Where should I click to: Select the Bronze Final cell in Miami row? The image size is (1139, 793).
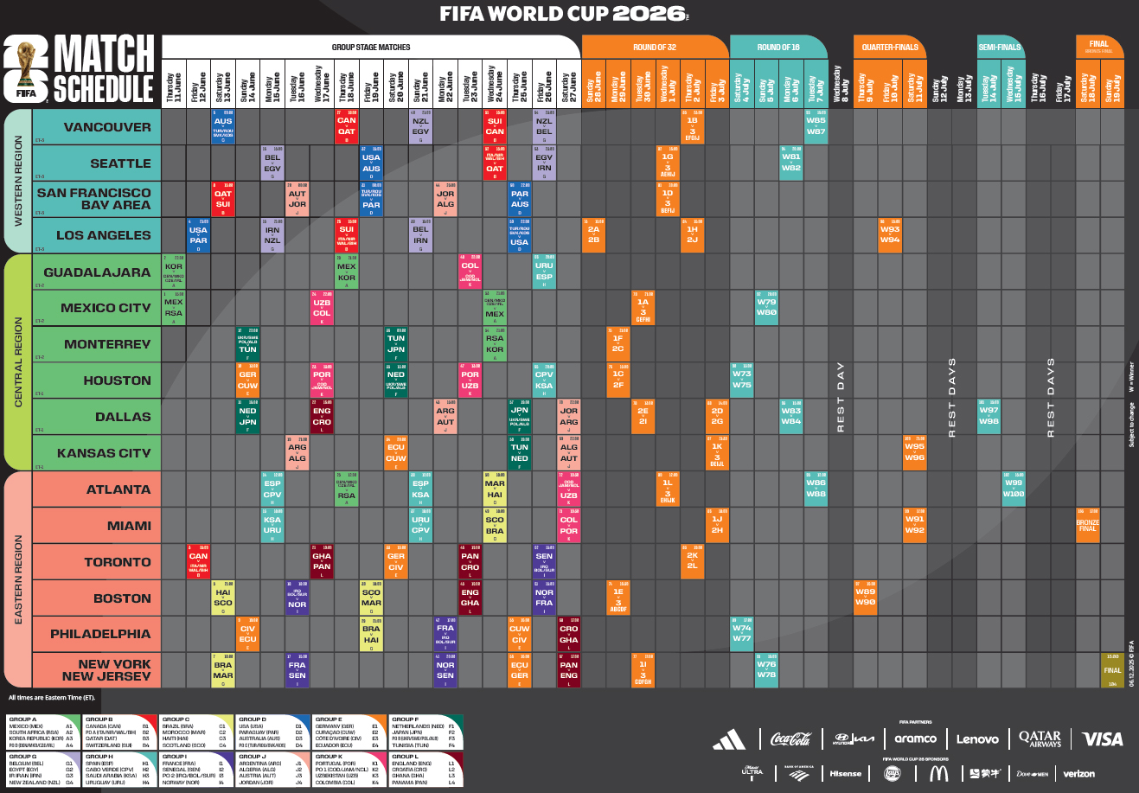(1087, 526)
